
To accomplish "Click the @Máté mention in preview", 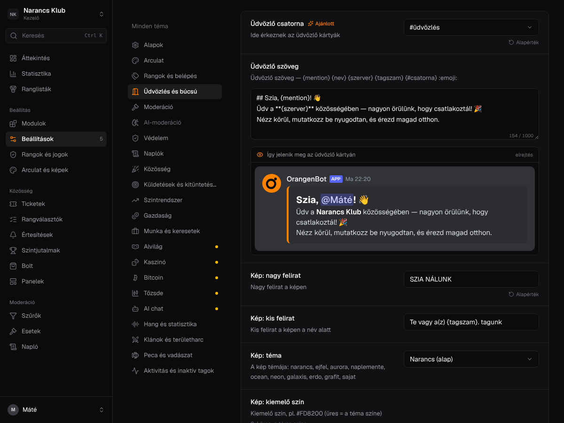I will click(337, 200).
